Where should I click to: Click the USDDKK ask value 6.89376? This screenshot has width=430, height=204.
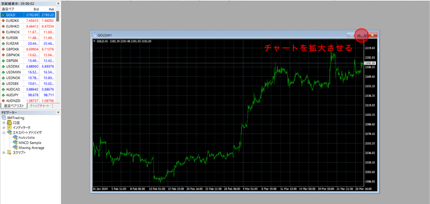48,66
